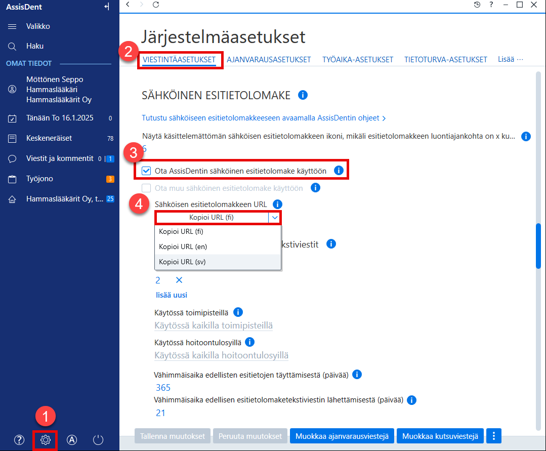
Task: Go back with the left arrow
Action: [128, 5]
